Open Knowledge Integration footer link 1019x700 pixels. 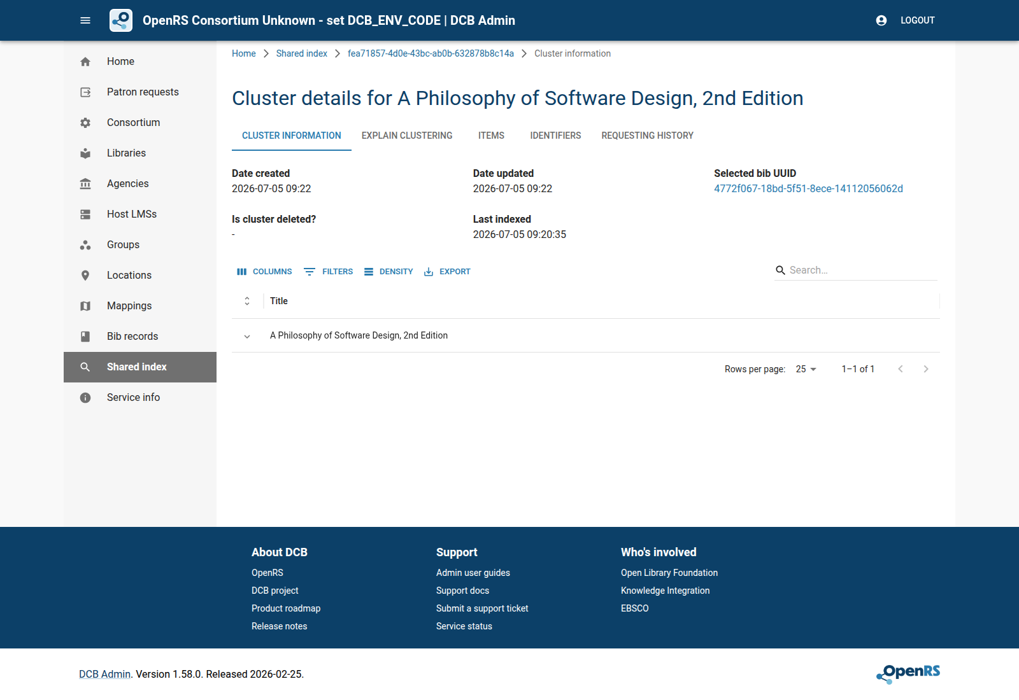click(666, 591)
